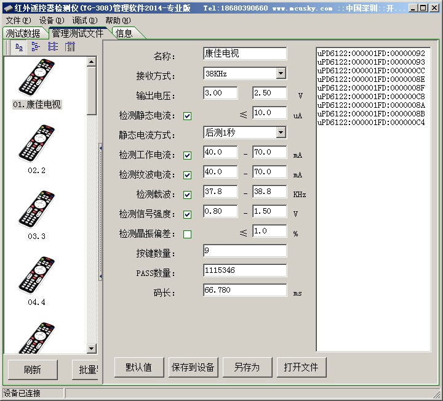
Task: Open the 信息 tab
Action: [x=124, y=33]
